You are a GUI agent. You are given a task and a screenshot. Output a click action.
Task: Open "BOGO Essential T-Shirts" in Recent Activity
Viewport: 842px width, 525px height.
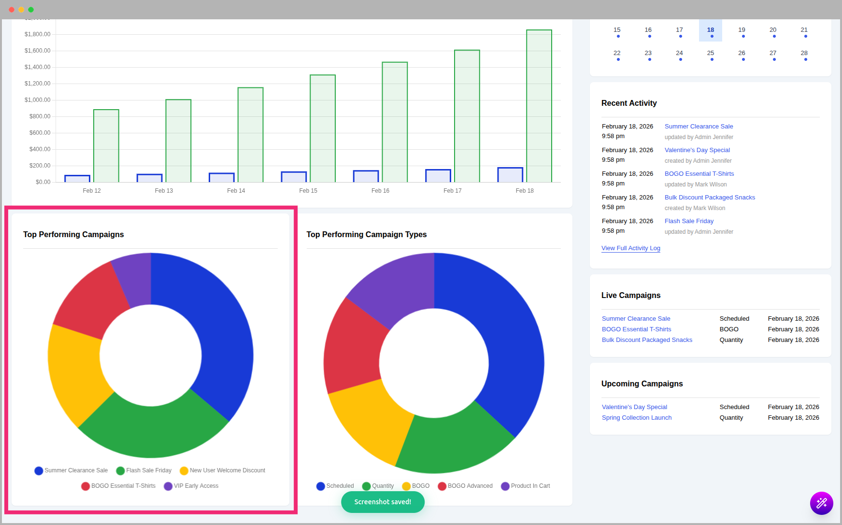point(699,173)
